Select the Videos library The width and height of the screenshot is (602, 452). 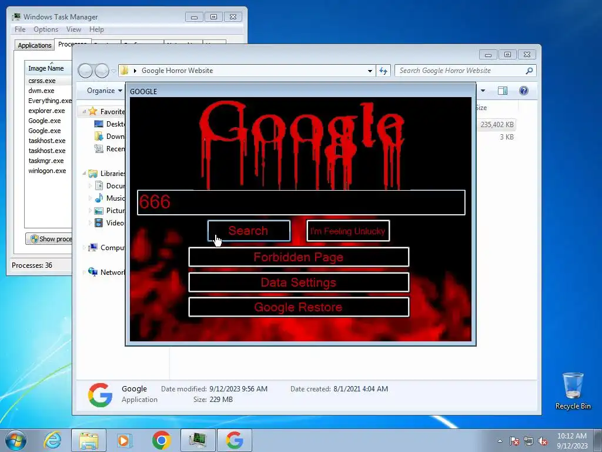click(110, 223)
